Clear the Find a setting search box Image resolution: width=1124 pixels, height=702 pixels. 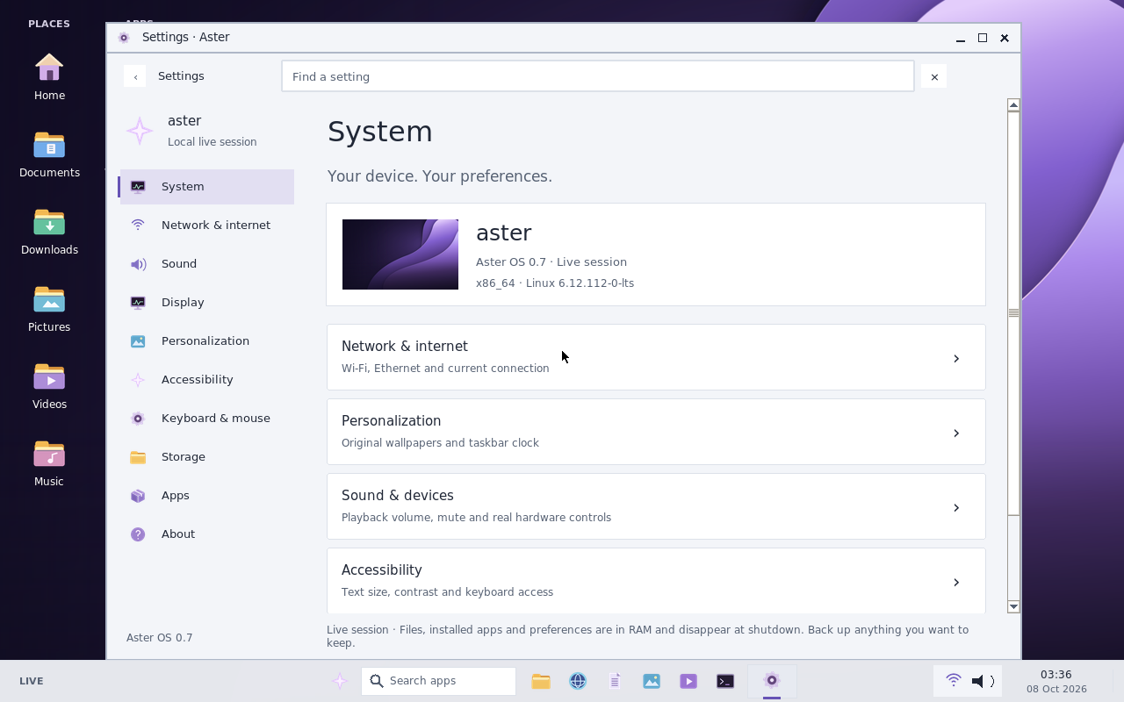pos(934,77)
